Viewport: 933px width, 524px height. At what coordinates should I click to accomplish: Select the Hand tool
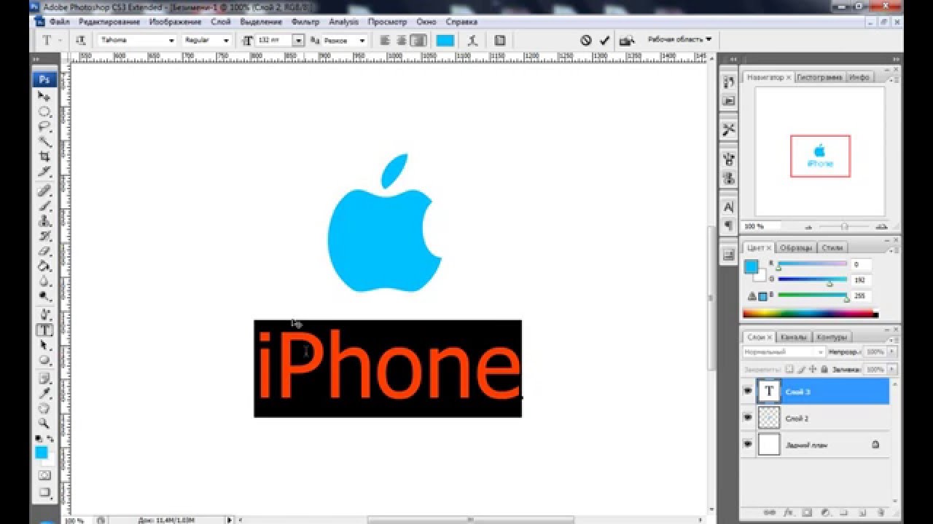44,408
